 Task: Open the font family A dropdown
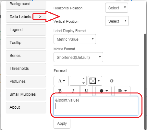coord(61,81)
